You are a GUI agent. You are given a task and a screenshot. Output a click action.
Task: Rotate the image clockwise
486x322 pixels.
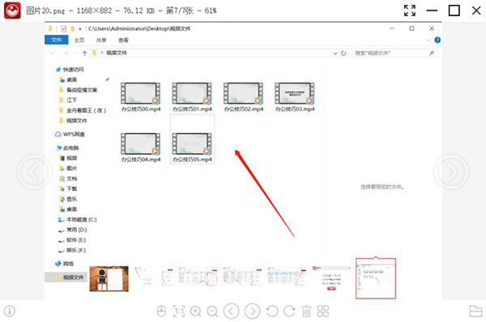pos(289,311)
